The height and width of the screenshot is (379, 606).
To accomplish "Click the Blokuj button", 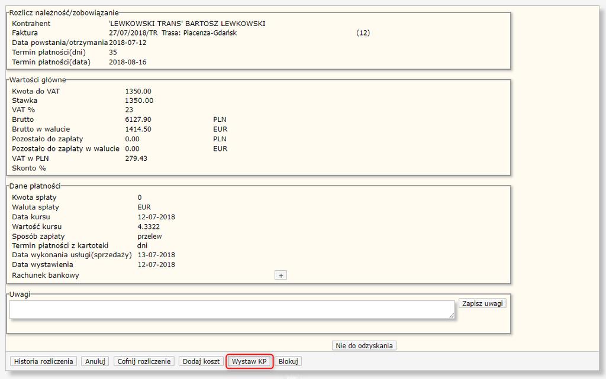I will click(288, 361).
